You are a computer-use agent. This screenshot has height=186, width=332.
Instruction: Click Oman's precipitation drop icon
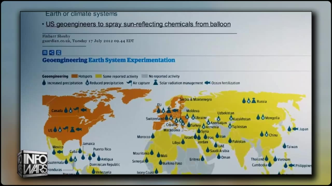click(x=219, y=156)
